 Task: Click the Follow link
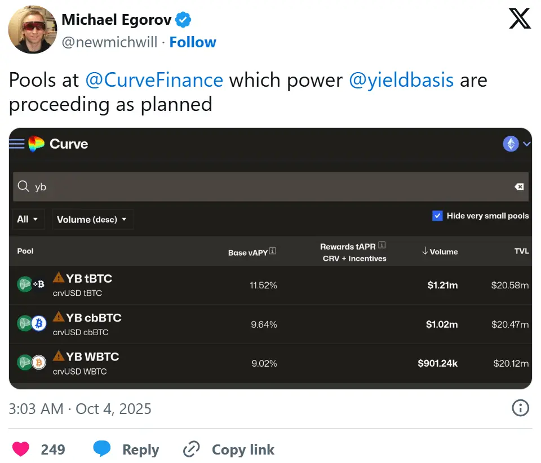click(x=193, y=43)
